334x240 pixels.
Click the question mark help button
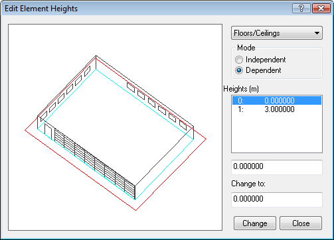click(x=301, y=9)
